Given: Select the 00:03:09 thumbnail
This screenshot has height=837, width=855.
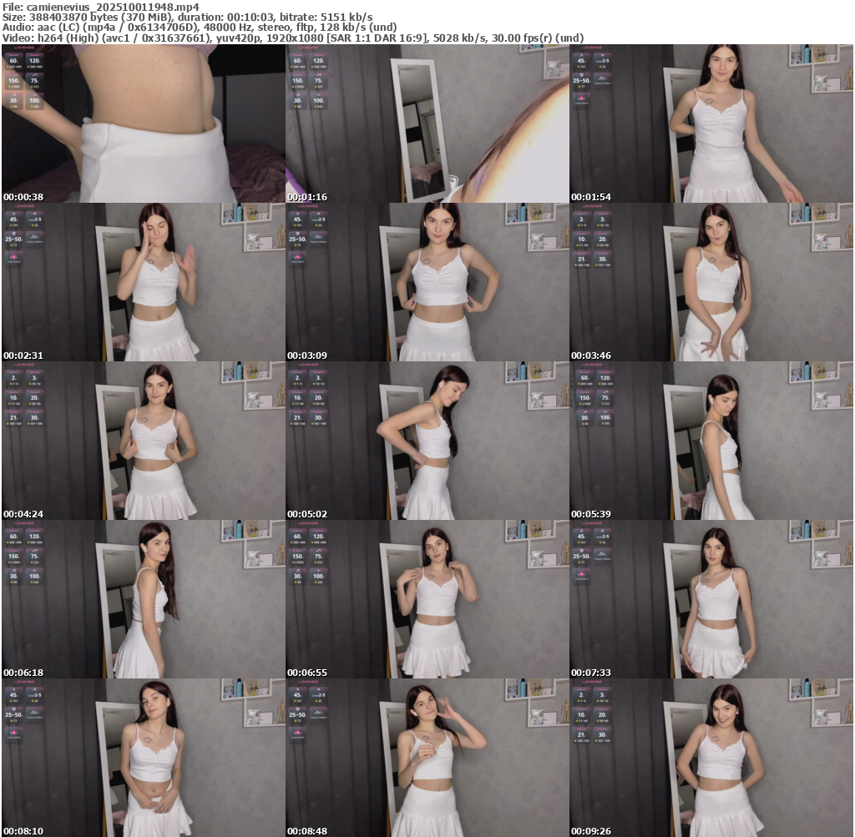Looking at the screenshot, I should [427, 282].
